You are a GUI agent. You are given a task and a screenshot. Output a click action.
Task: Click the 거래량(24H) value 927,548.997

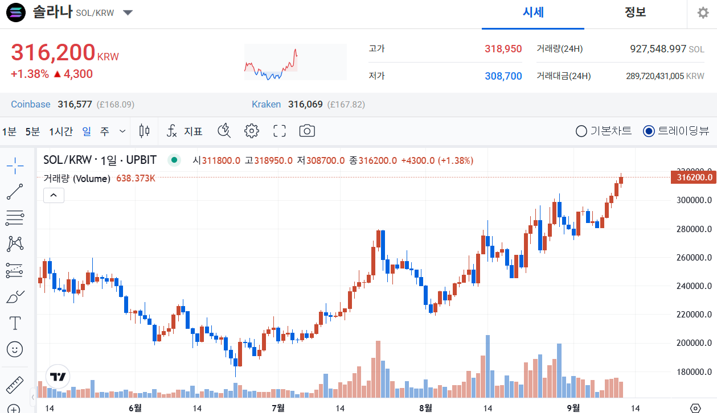[658, 49]
